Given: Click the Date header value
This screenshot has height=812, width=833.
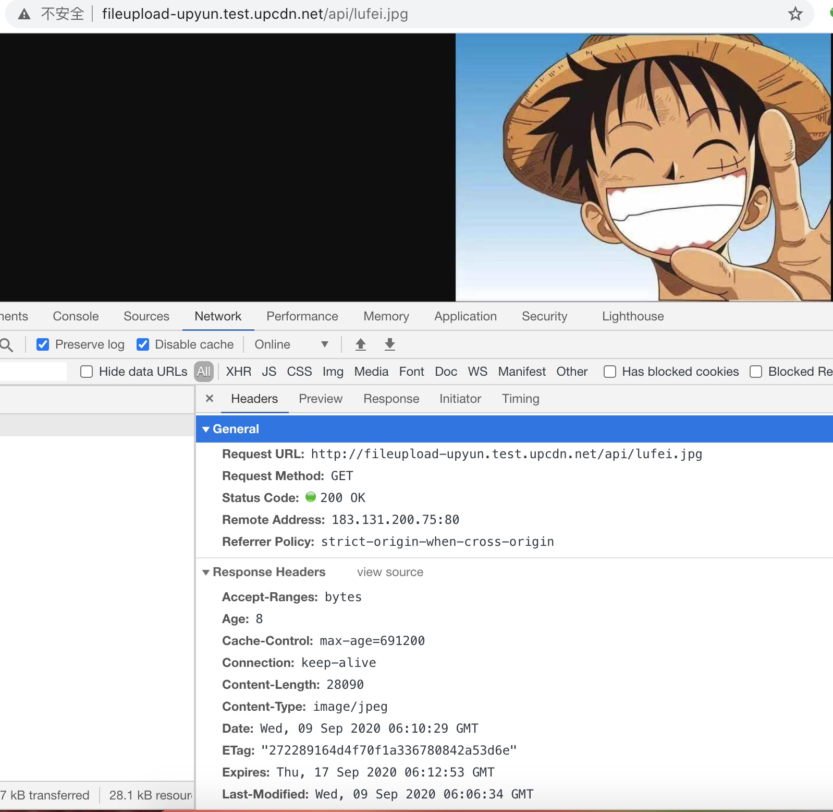Looking at the screenshot, I should 369,729.
